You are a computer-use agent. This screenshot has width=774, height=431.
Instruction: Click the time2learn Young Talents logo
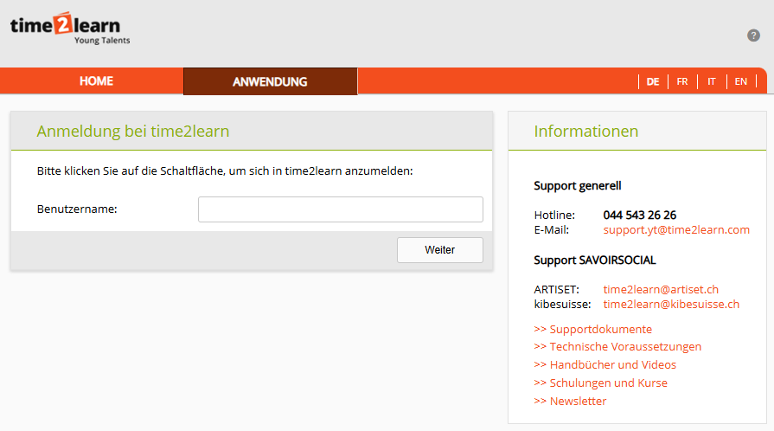pyautogui.click(x=70, y=29)
